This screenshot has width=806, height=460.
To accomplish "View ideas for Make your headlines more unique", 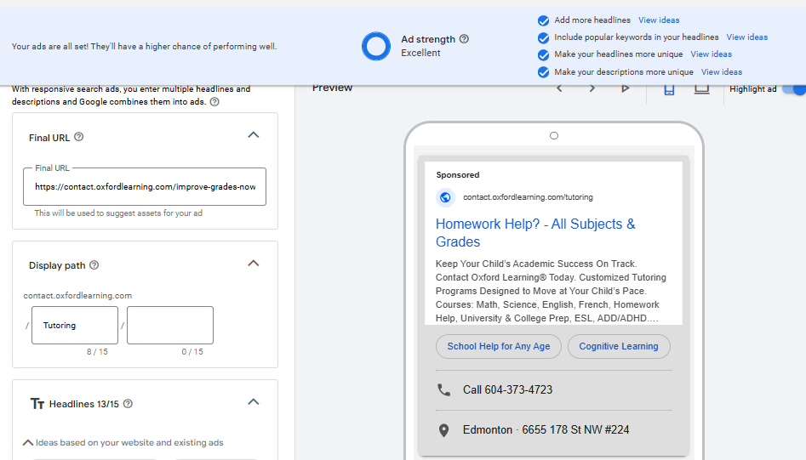I will (711, 54).
